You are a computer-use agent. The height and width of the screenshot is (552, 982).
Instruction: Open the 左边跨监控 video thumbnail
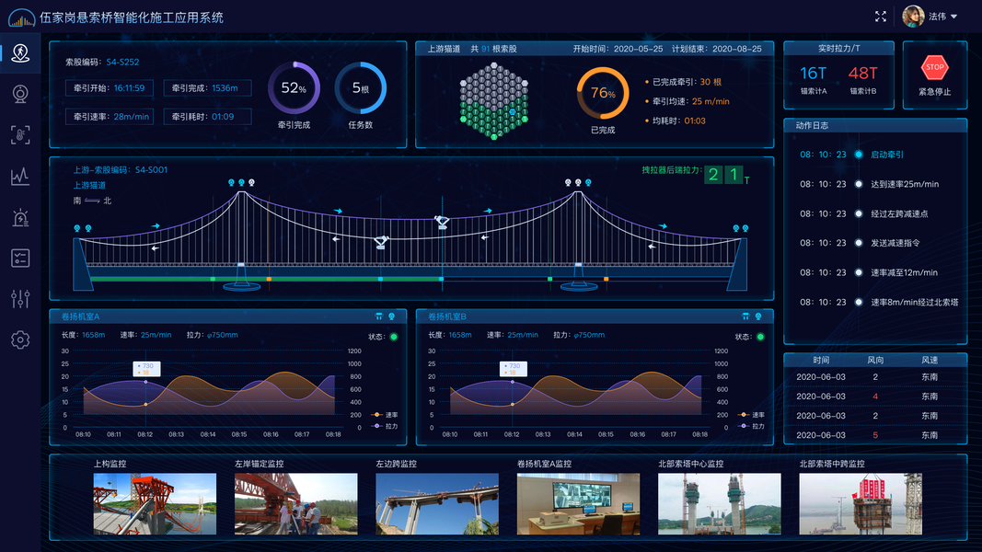point(437,504)
